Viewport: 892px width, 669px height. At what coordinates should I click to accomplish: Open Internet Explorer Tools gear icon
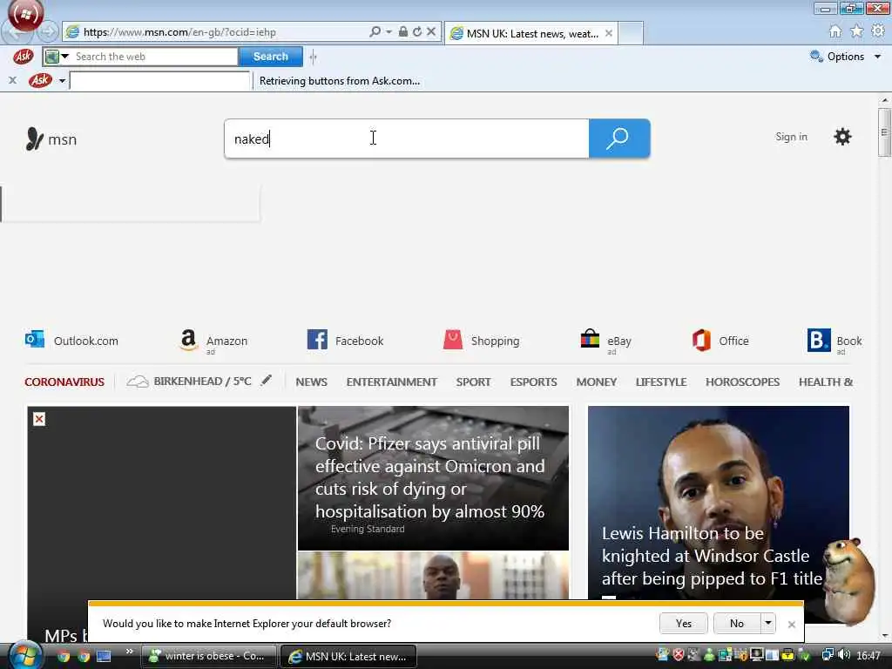878,31
